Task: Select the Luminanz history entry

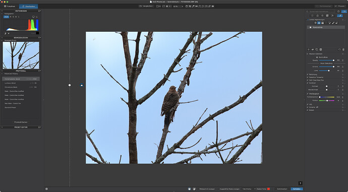Action: pyautogui.click(x=21, y=83)
